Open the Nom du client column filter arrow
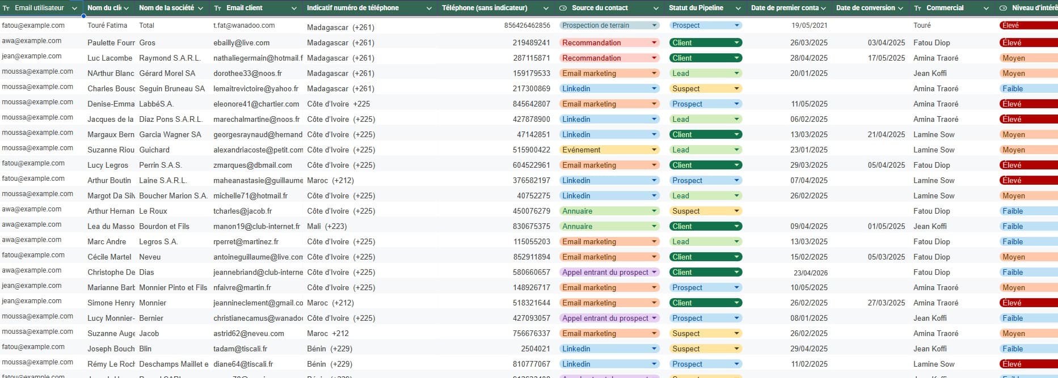 pos(126,9)
